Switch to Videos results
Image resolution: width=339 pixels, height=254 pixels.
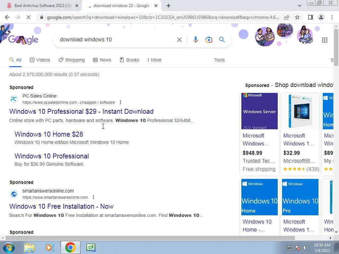[40, 60]
